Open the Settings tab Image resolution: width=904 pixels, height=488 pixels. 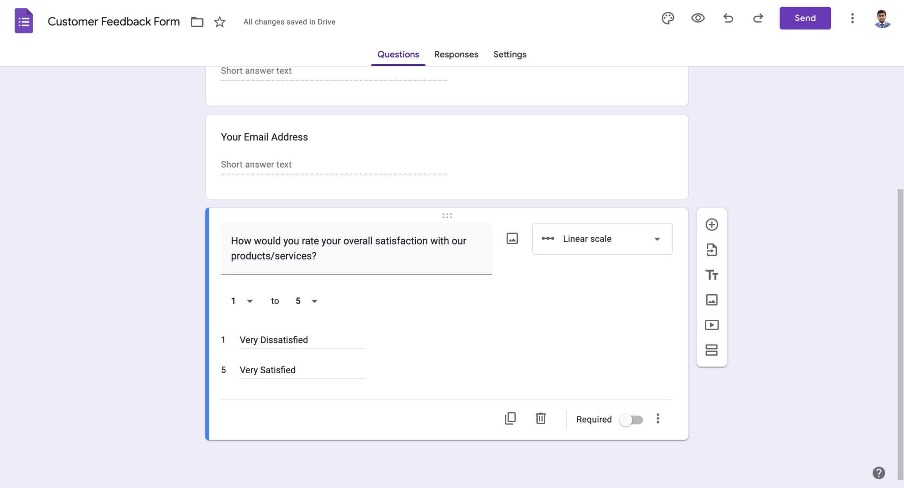509,54
